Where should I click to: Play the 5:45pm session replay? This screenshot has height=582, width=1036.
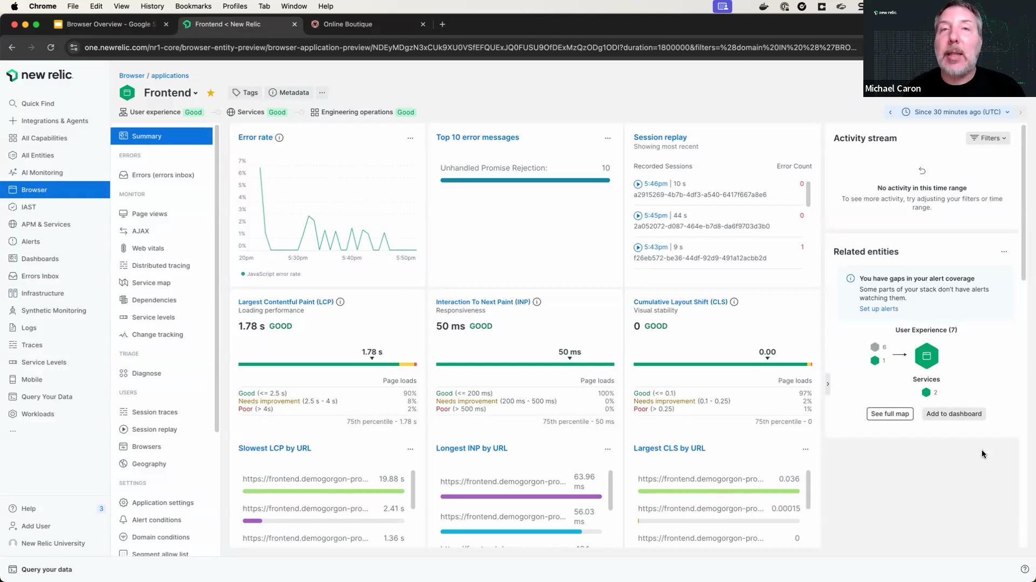coord(638,216)
